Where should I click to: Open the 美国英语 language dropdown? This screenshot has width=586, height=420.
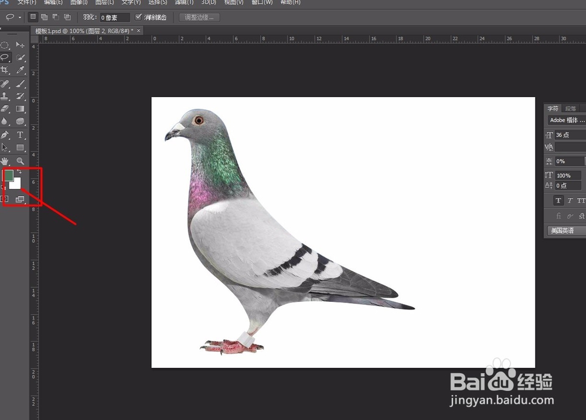click(x=567, y=230)
